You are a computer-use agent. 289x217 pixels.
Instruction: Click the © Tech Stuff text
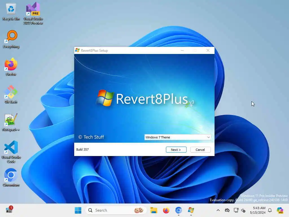coord(91,137)
